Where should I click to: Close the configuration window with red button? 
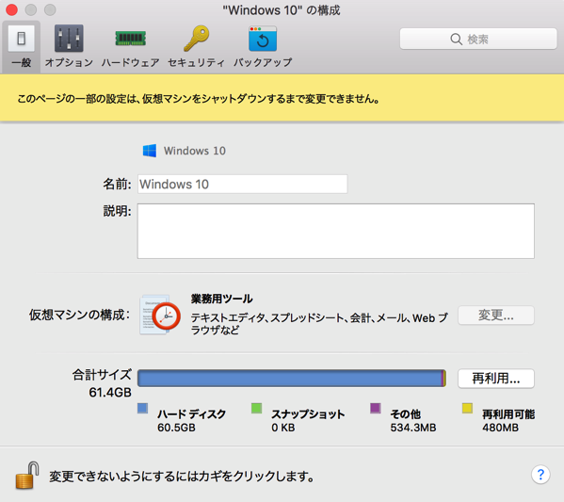point(11,9)
